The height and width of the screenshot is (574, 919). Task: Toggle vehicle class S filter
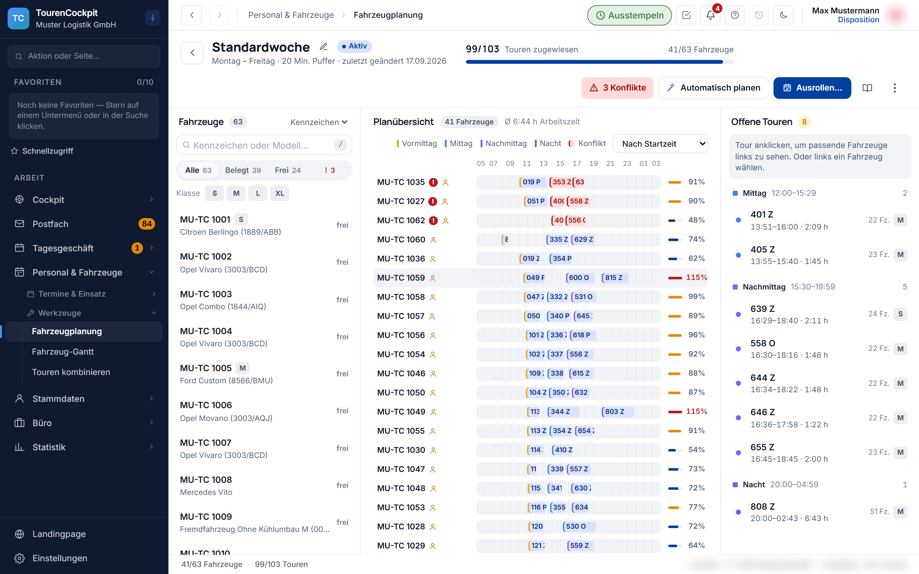(214, 193)
